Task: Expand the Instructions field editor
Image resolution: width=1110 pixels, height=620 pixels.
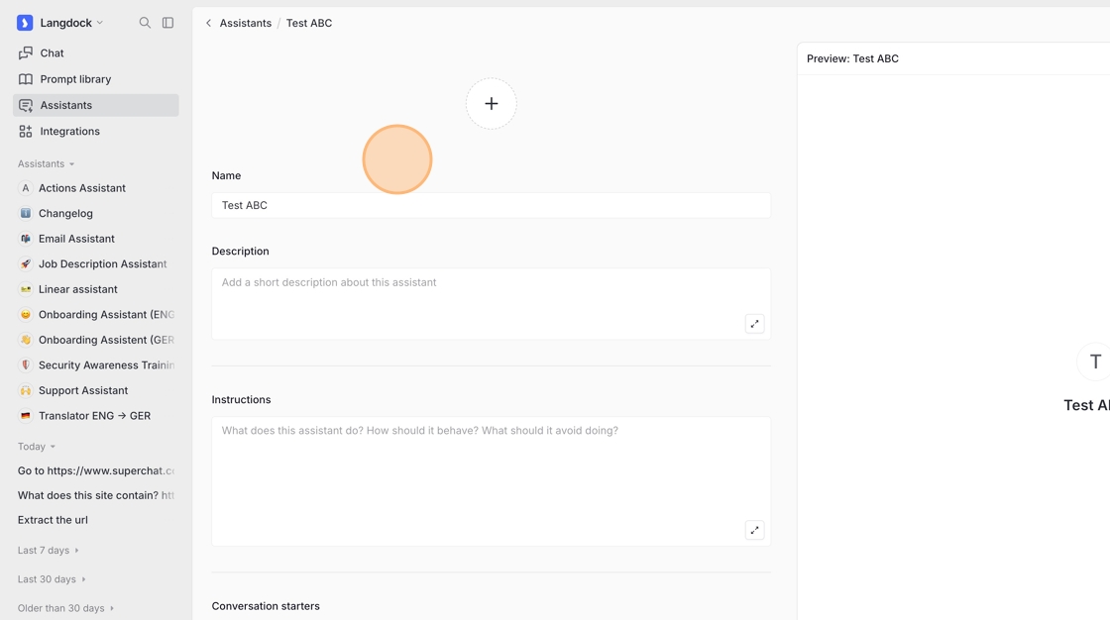Action: pyautogui.click(x=754, y=530)
